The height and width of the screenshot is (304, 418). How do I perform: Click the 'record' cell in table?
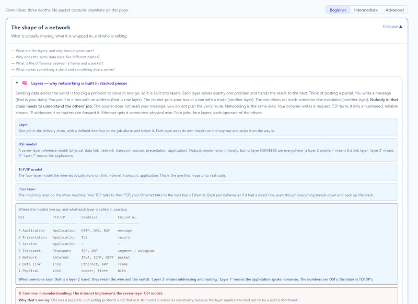tap(124, 237)
